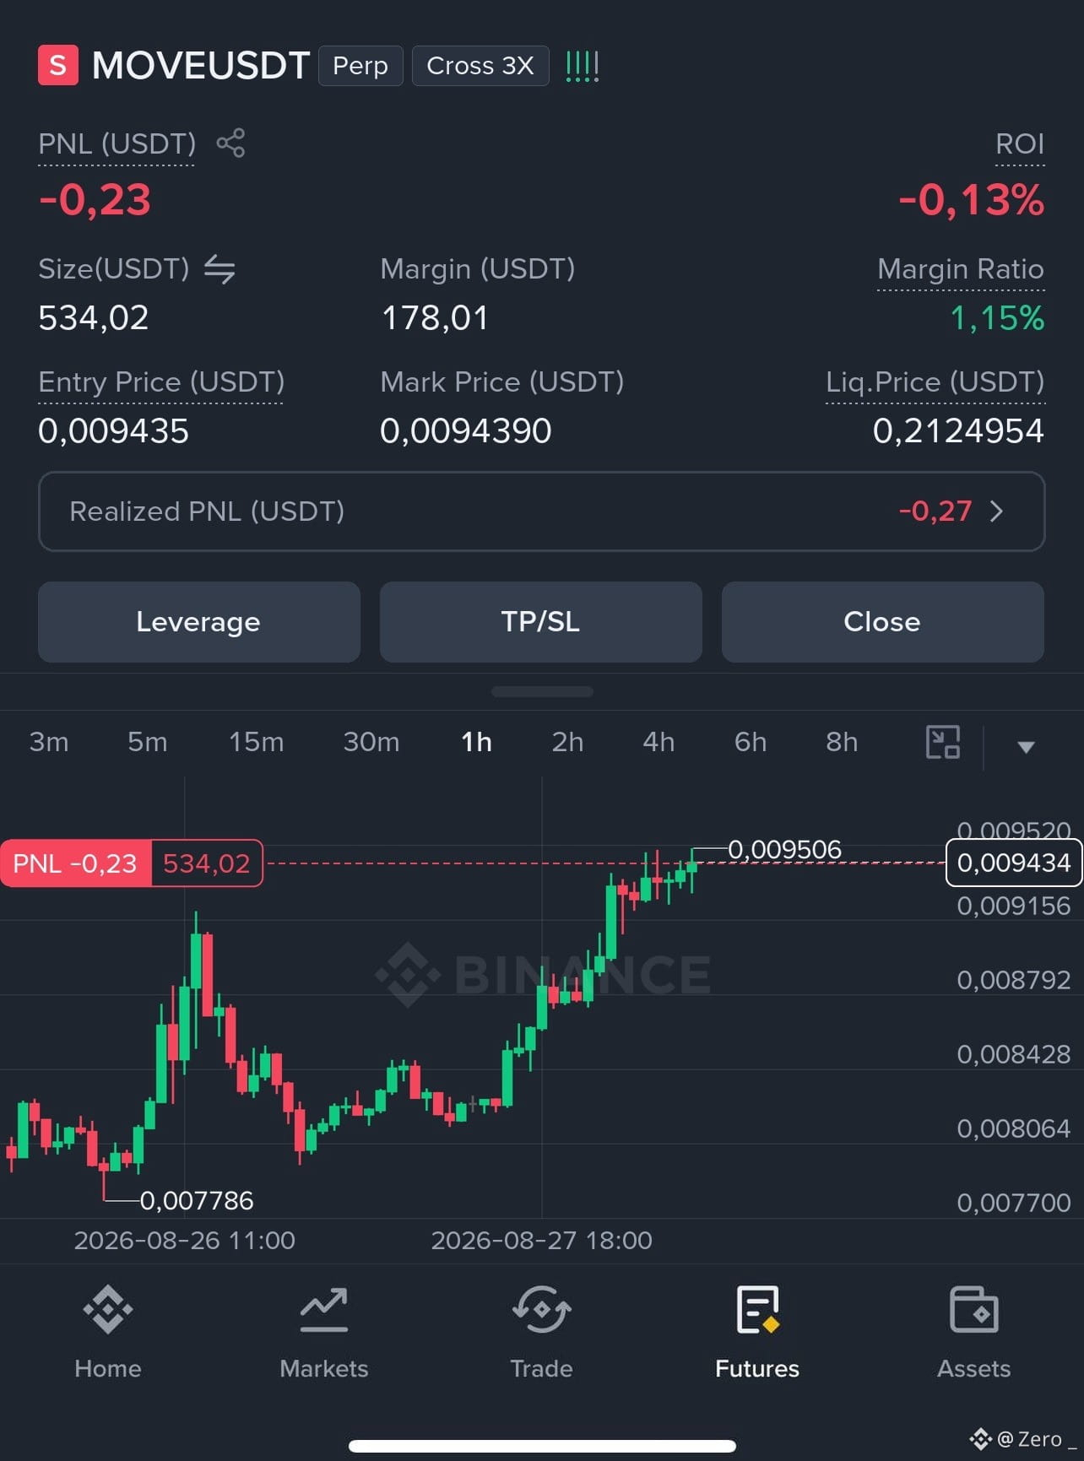Tap the Close position button
This screenshot has height=1461, width=1084.
[x=883, y=622]
